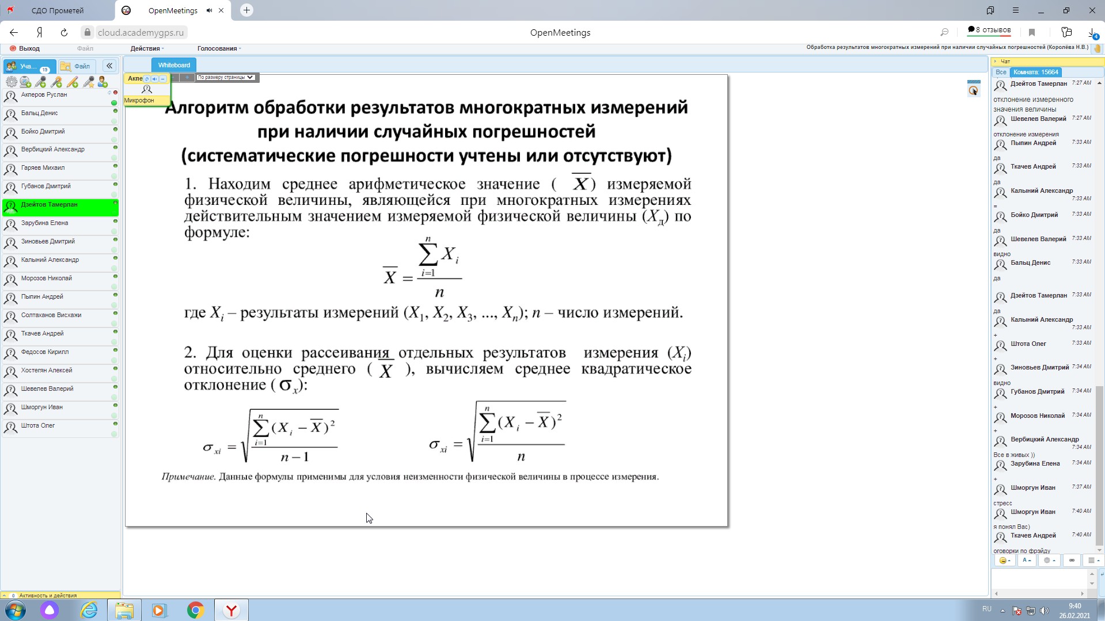
Task: Switch to the Участники tab
Action: pyautogui.click(x=29, y=66)
